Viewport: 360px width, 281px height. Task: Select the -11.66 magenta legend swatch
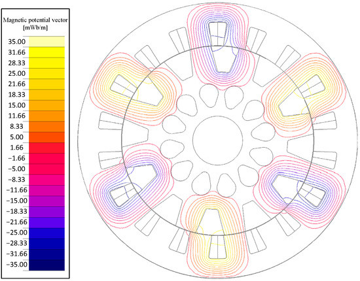46,190
